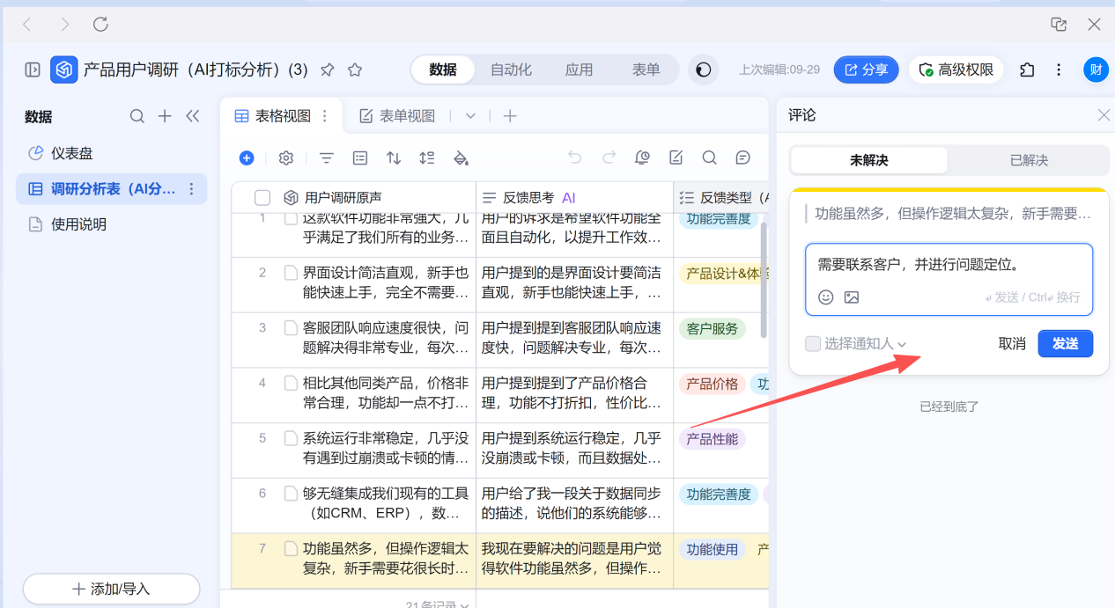The height and width of the screenshot is (608, 1115).
Task: Expand the 21 条记录 record count dropdown
Action: (x=439, y=604)
